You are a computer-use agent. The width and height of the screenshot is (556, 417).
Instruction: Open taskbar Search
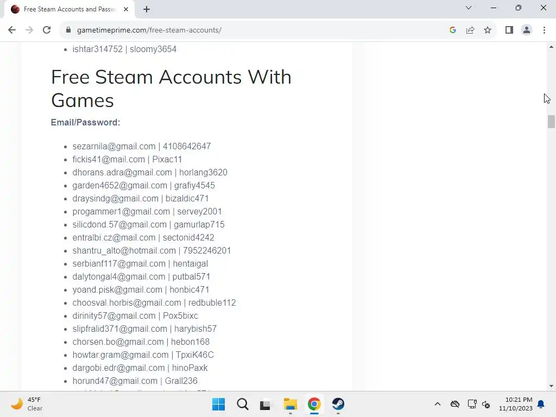point(243,404)
